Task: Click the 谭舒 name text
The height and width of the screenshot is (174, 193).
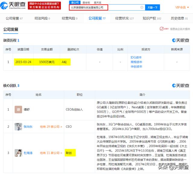Action: (x=27, y=110)
